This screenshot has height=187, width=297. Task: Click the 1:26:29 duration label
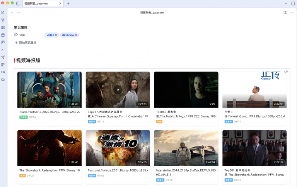pyautogui.click(x=74, y=104)
